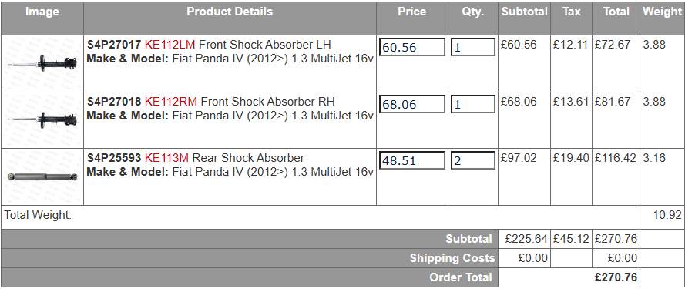The image size is (685, 289).
Task: Change quantity for Front Shock Absorber RH
Action: tap(472, 104)
